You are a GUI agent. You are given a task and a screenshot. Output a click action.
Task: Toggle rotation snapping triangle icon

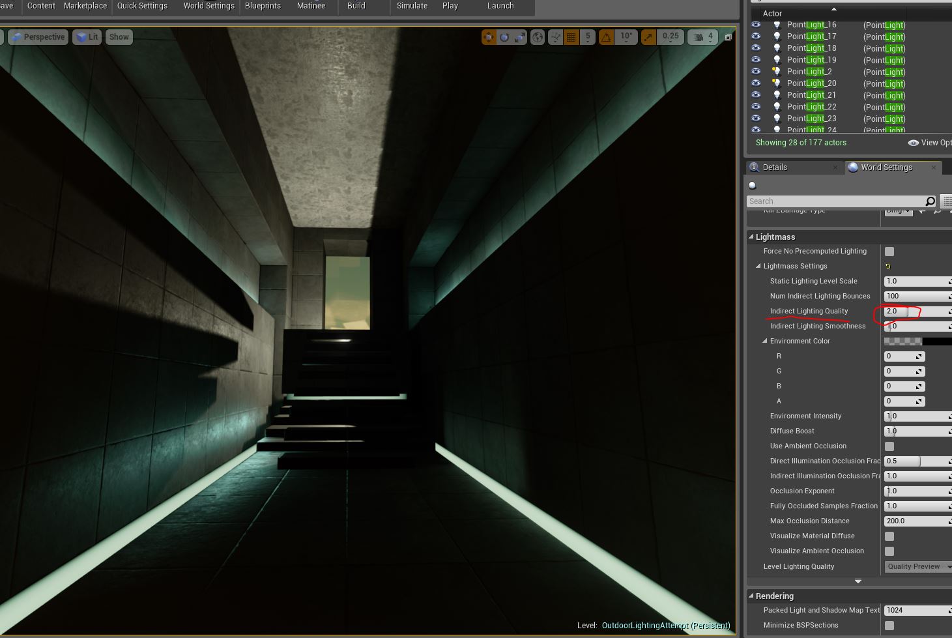click(607, 37)
